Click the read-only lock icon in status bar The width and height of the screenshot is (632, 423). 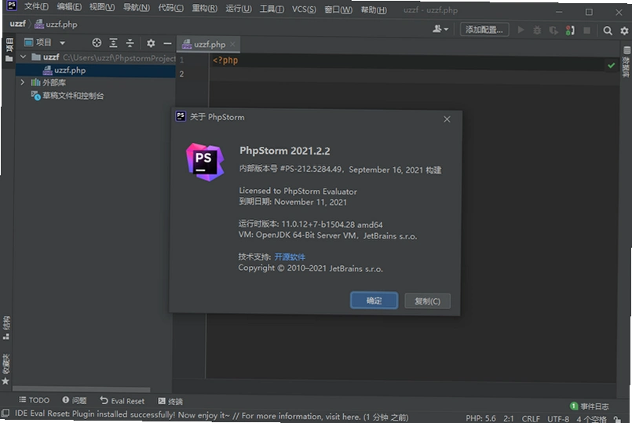(x=617, y=419)
